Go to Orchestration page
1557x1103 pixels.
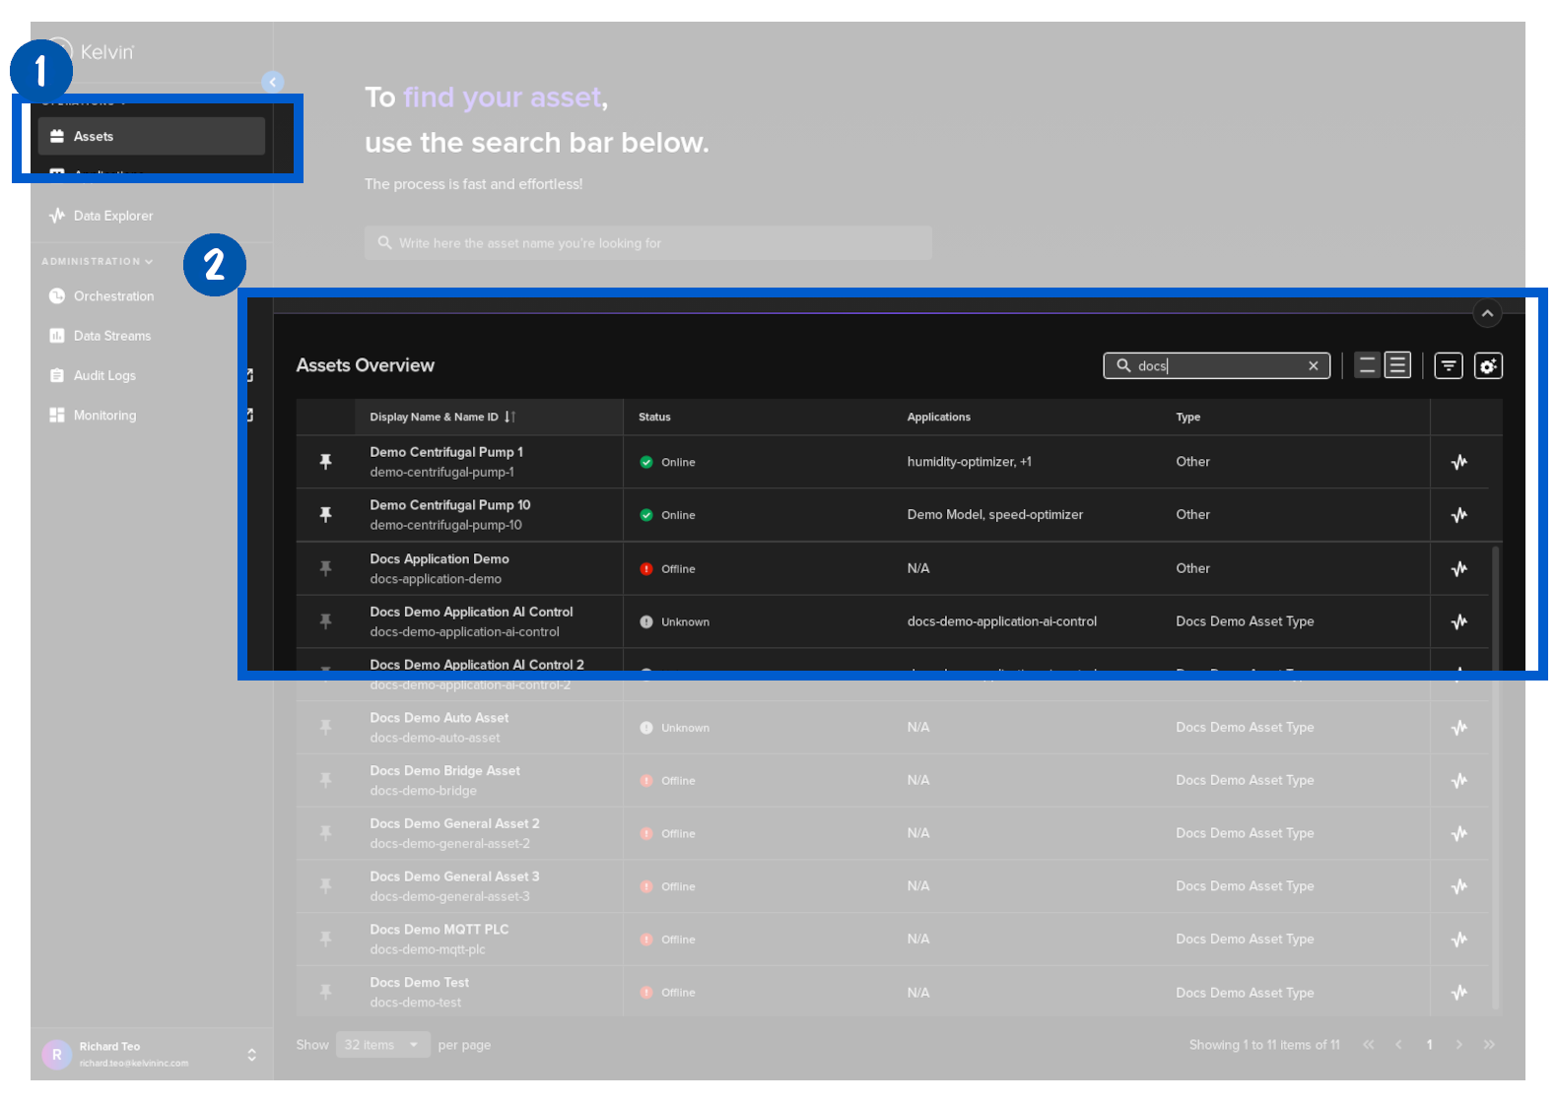click(113, 296)
